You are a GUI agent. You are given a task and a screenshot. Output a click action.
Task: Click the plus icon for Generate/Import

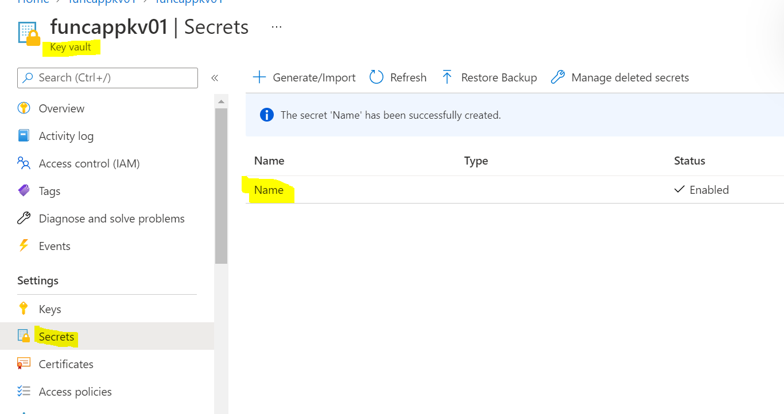tap(259, 77)
